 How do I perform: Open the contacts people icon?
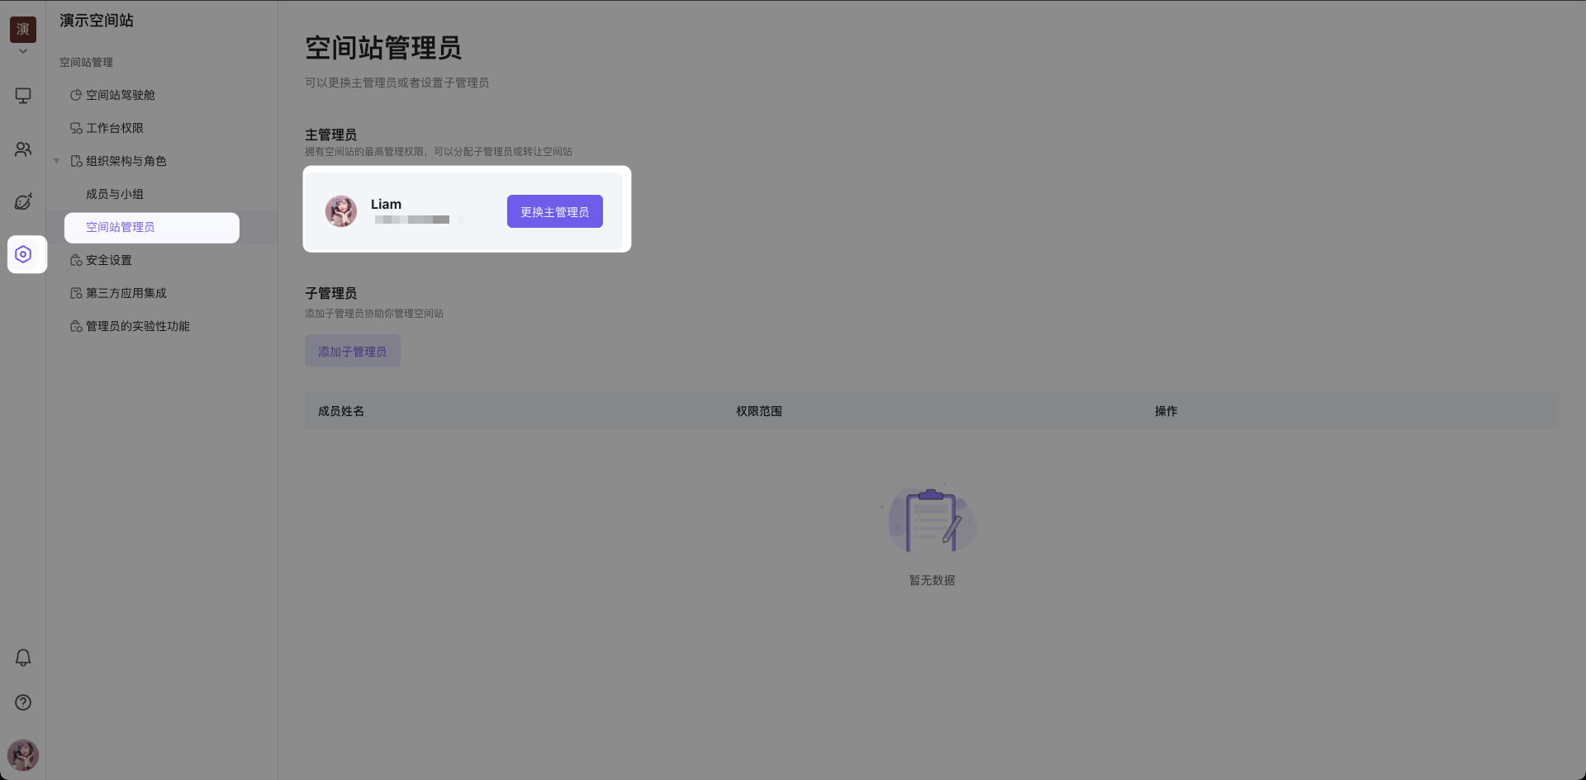coord(23,149)
